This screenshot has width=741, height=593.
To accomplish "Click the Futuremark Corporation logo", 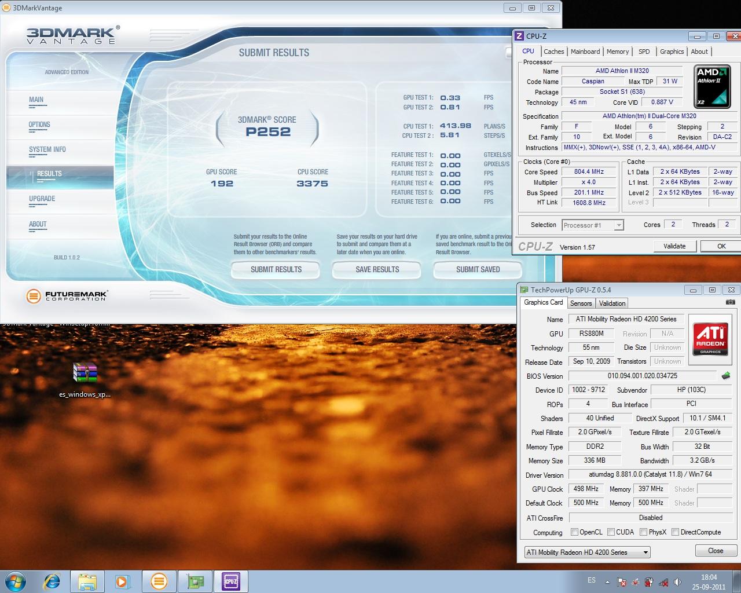I will tap(67, 296).
